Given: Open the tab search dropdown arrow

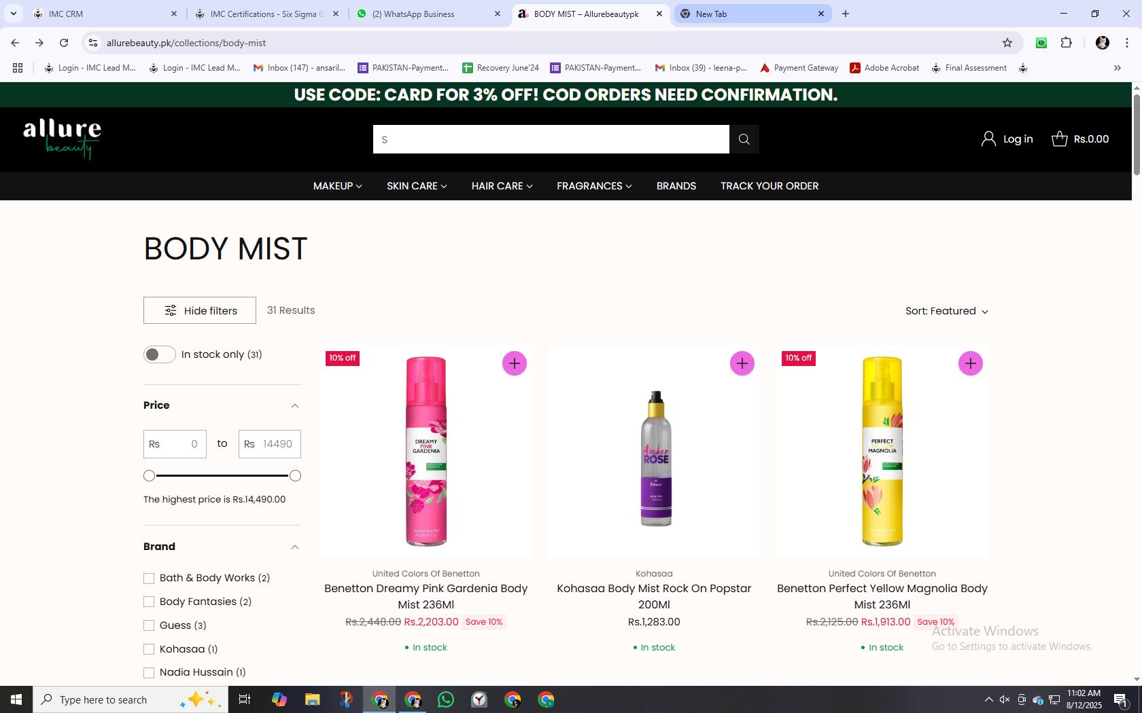Looking at the screenshot, I should pyautogui.click(x=13, y=14).
